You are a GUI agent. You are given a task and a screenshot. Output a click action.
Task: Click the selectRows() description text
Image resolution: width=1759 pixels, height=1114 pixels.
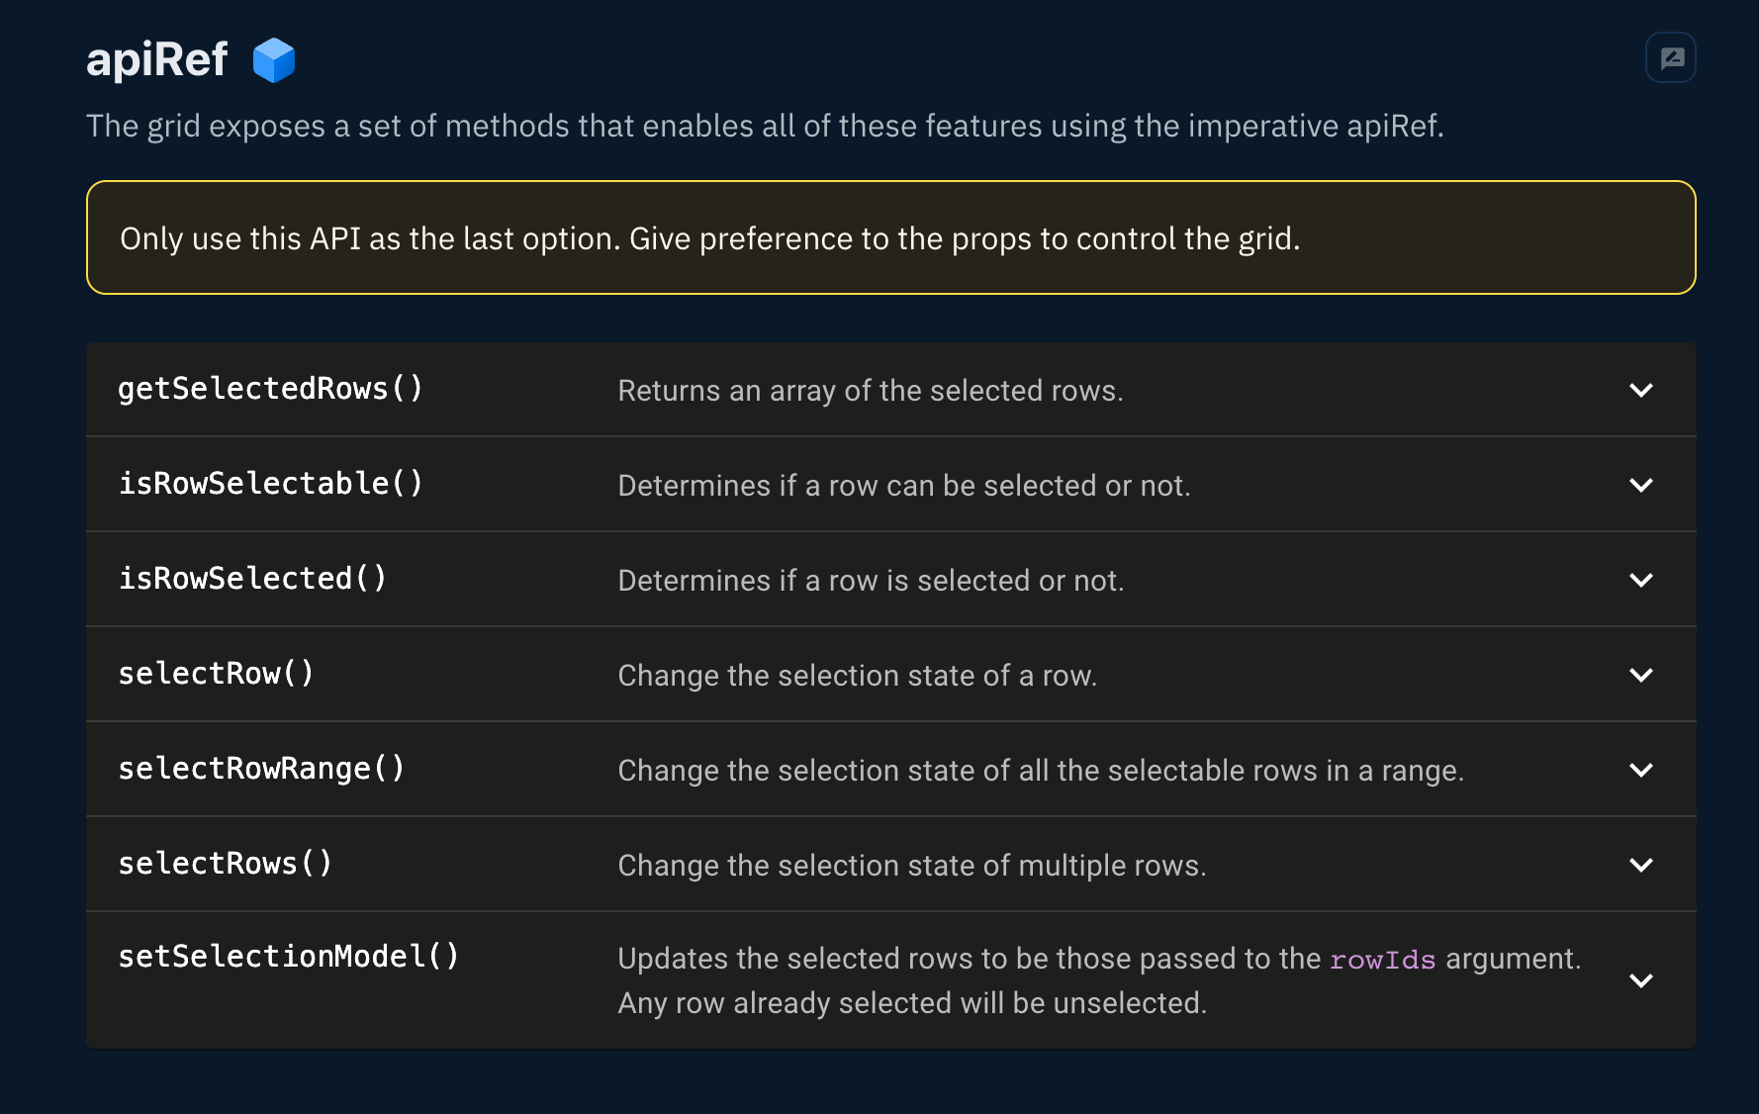pyautogui.click(x=911, y=865)
